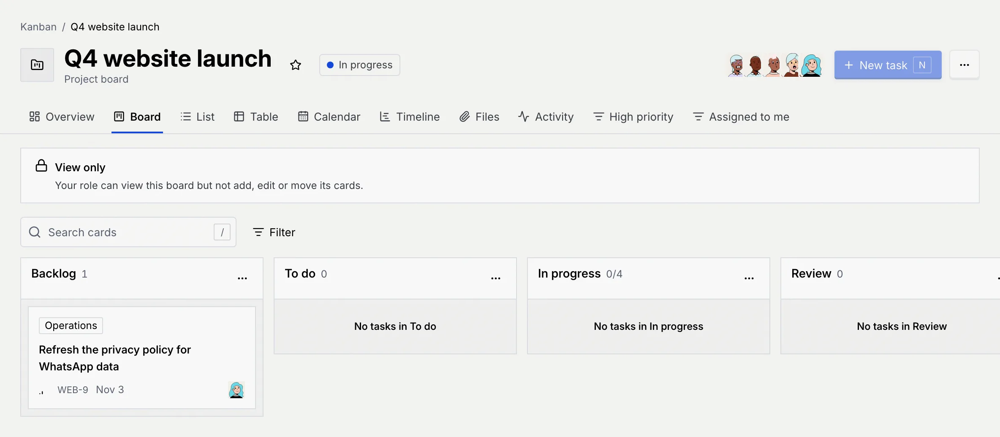Click the lock icon in View only banner
Image resolution: width=1000 pixels, height=437 pixels.
(41, 166)
